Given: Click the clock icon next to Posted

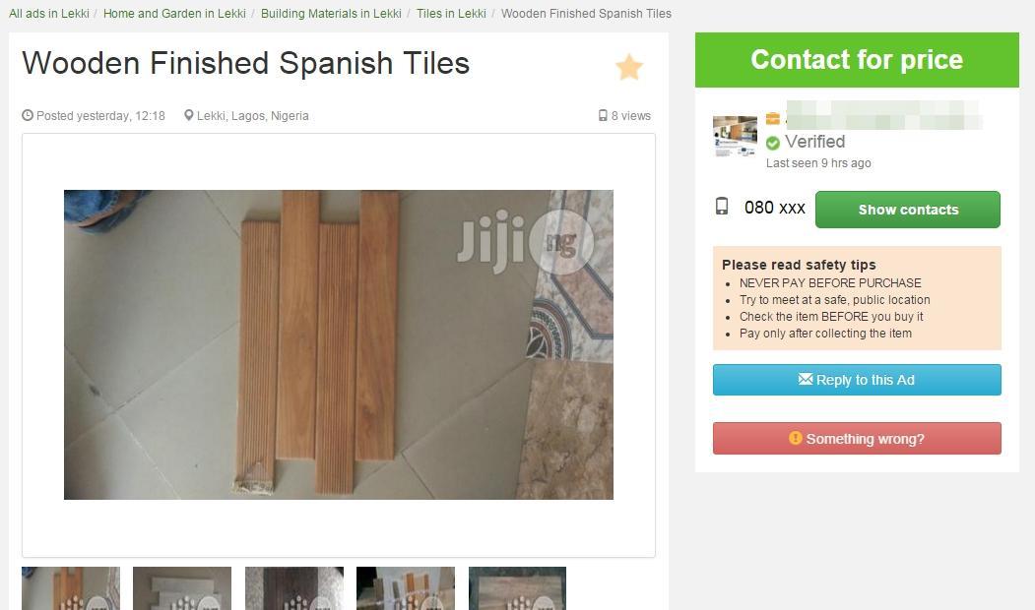Looking at the screenshot, I should [x=27, y=115].
